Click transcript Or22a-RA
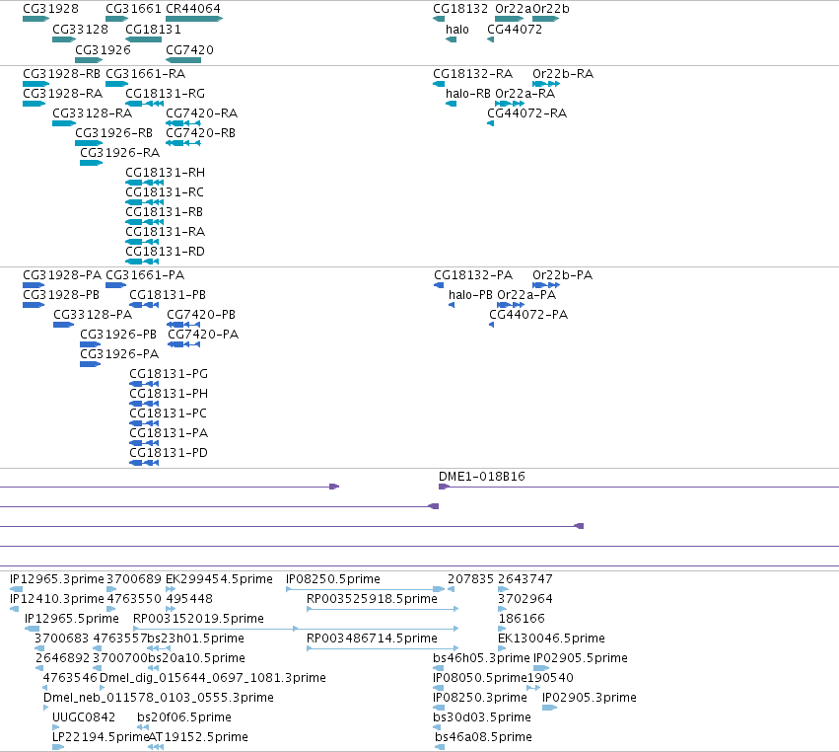The height and width of the screenshot is (752, 839). 525,93
